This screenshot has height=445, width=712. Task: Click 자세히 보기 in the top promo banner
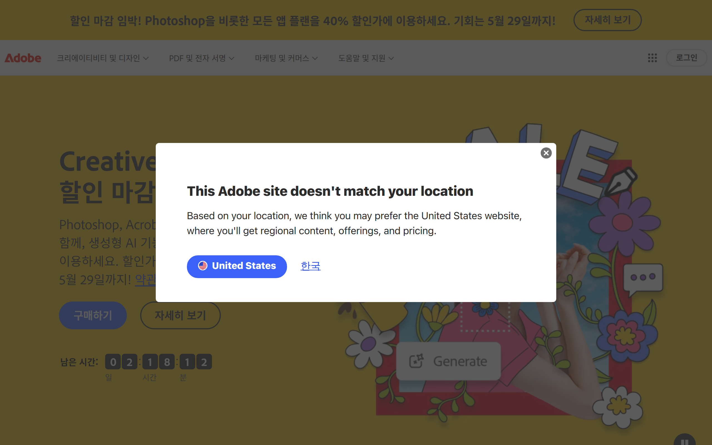click(607, 20)
